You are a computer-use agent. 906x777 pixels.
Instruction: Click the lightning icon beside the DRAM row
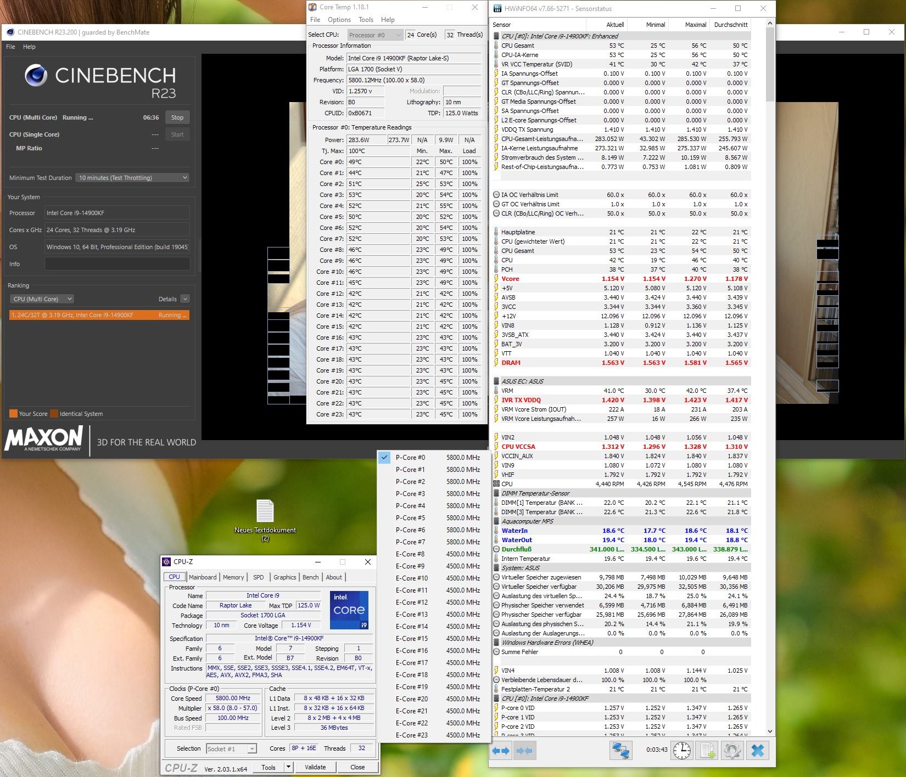(x=496, y=363)
